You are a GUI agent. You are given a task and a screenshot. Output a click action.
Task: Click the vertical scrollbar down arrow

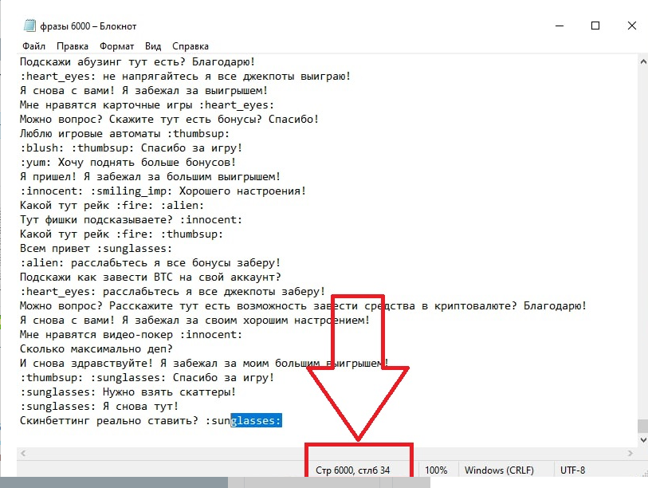click(x=642, y=440)
